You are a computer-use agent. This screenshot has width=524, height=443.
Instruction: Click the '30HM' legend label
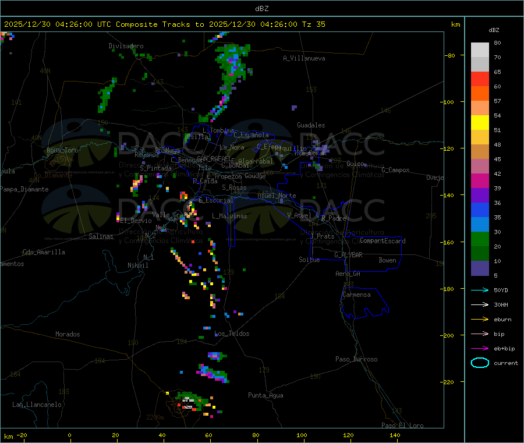pos(501,304)
